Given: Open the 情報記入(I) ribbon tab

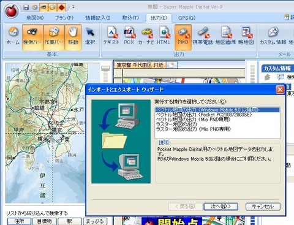Looking at the screenshot, I should [98, 18].
